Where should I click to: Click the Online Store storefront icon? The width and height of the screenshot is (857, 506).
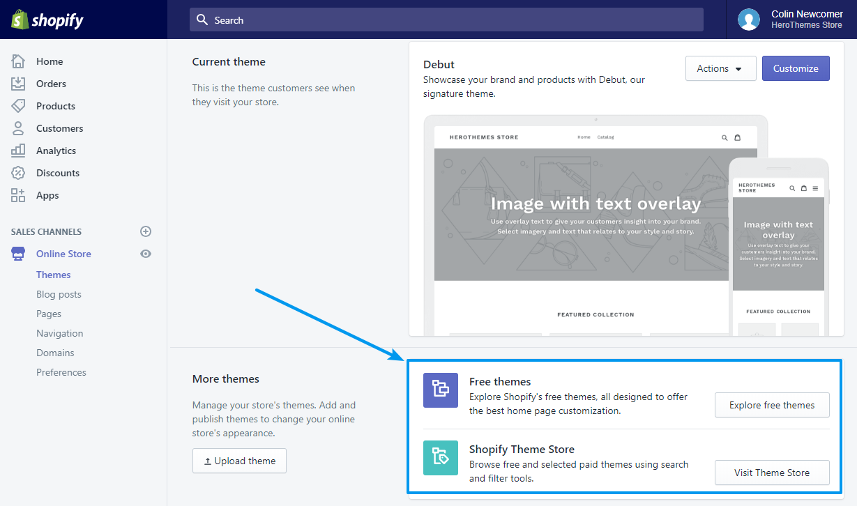point(18,254)
